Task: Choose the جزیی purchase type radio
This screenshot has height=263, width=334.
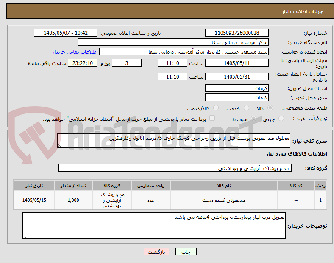Action: 281,119
